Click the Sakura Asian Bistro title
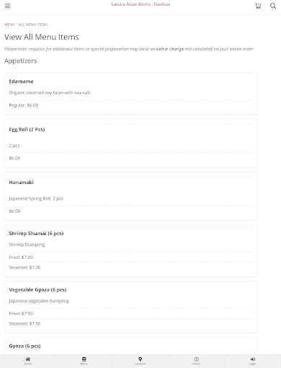The image size is (281, 368). 140,4
